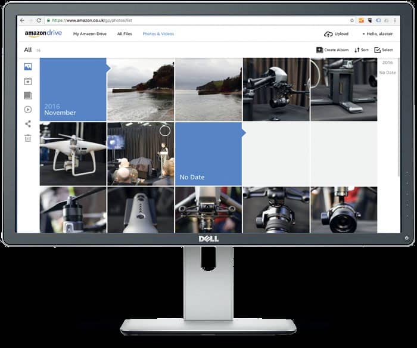Image resolution: width=417 pixels, height=348 pixels.
Task: Go to the My Amazon Drive tab
Action: point(89,34)
